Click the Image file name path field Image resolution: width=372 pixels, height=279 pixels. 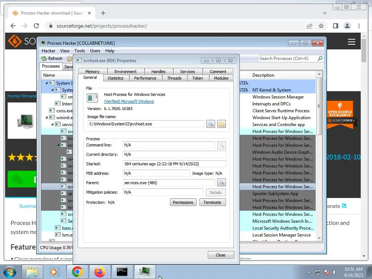146,124
